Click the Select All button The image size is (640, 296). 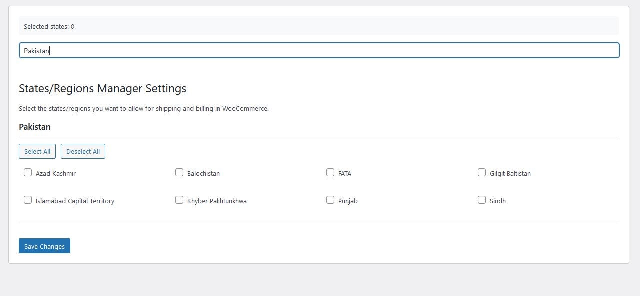pyautogui.click(x=37, y=151)
